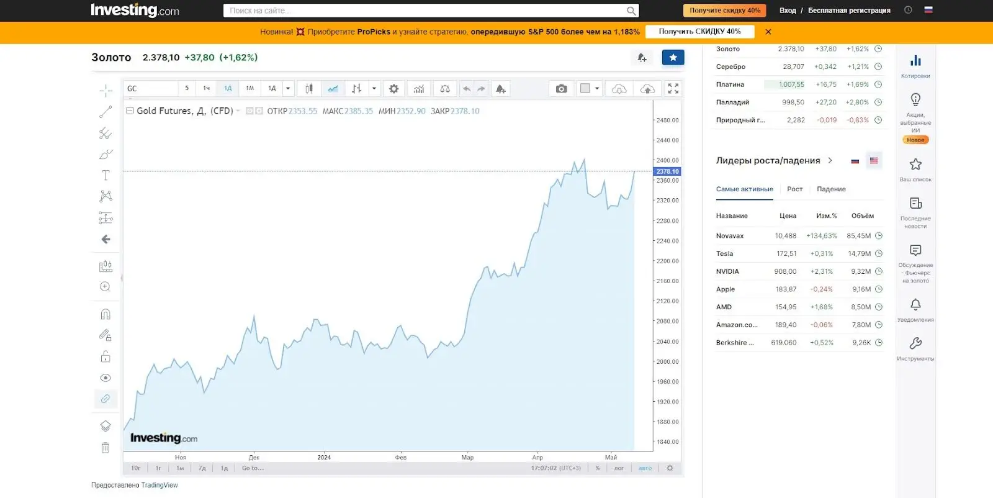Open chart properties gear icon
This screenshot has width=993, height=498.
pos(393,89)
